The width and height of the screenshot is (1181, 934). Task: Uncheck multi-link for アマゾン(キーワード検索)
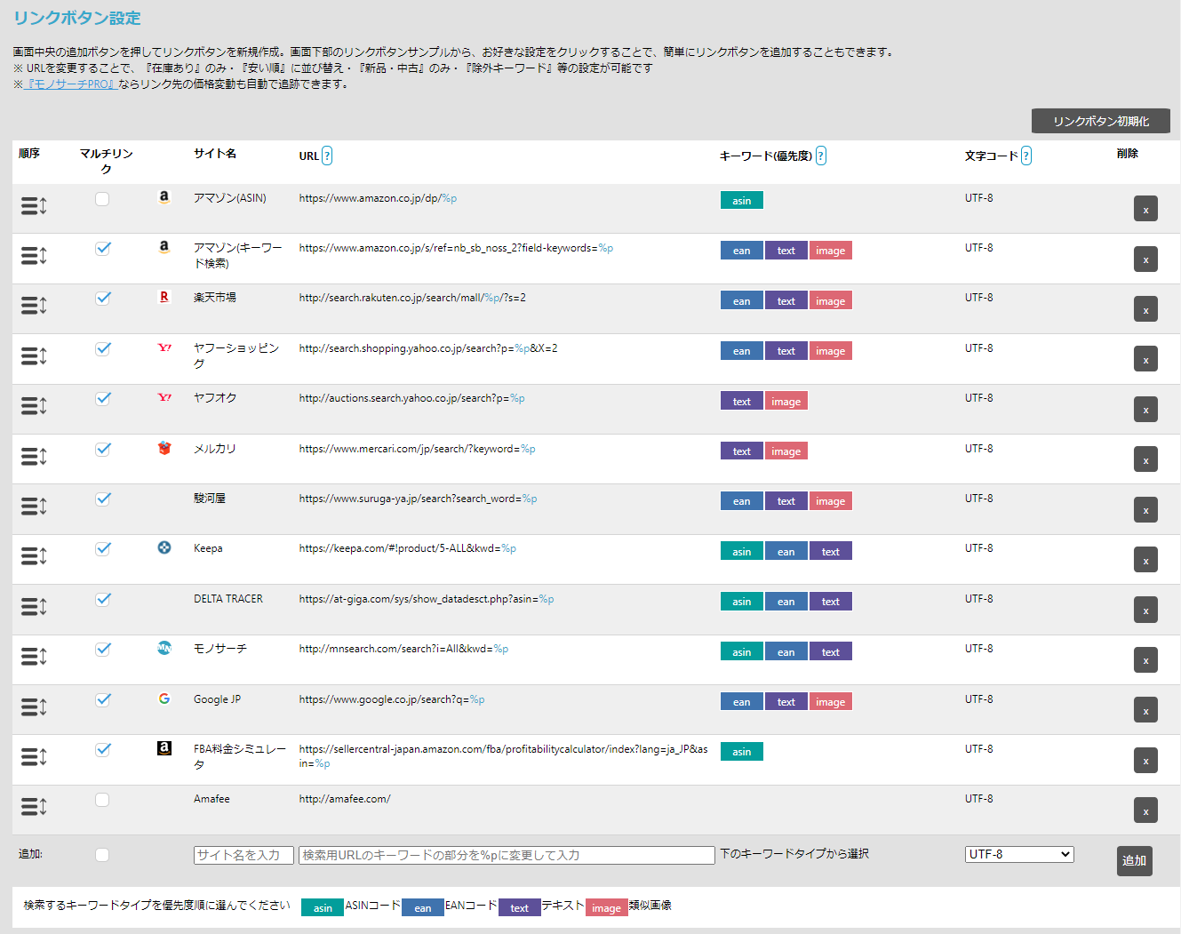(x=102, y=249)
